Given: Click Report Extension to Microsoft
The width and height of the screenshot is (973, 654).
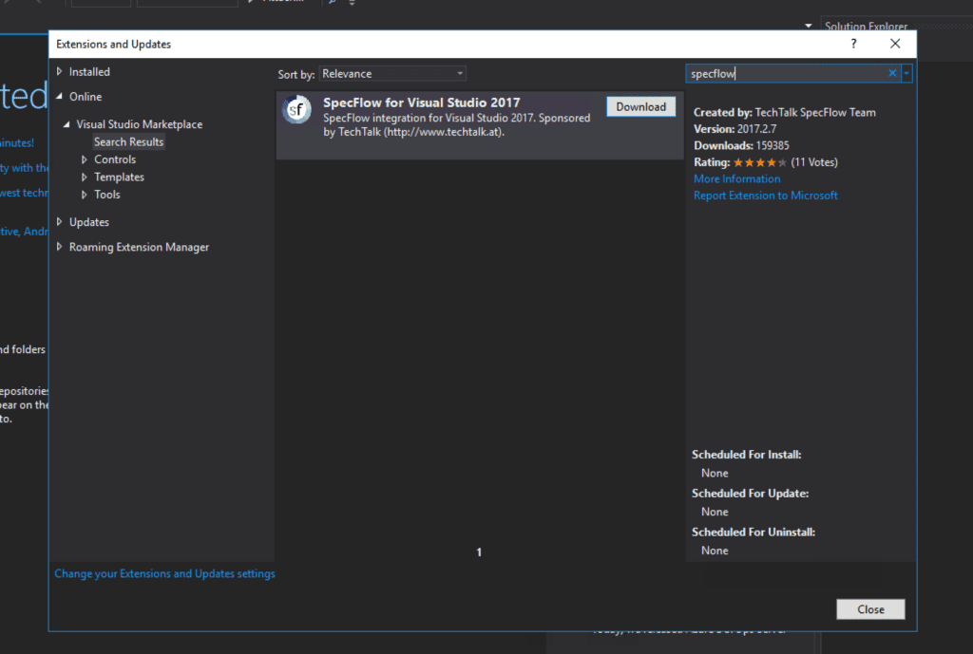Looking at the screenshot, I should tap(766, 195).
